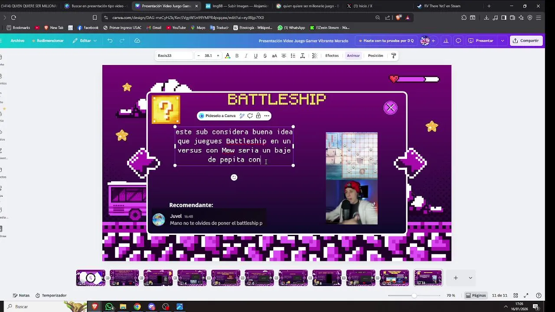Click Pídeselo a Canva button

pyautogui.click(x=217, y=116)
